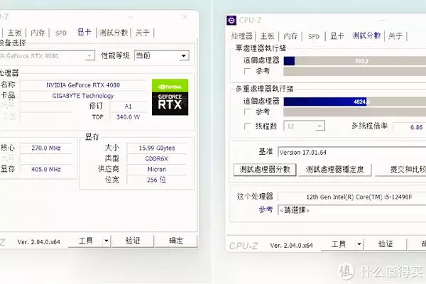426x284 pixels.
Task: Click the TDP 340.0 W value
Action: click(x=128, y=117)
